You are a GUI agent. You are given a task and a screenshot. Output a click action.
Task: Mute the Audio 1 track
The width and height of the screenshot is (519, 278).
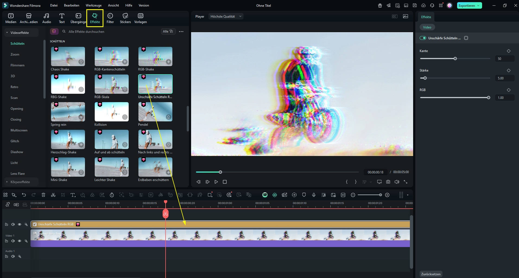coord(13,256)
